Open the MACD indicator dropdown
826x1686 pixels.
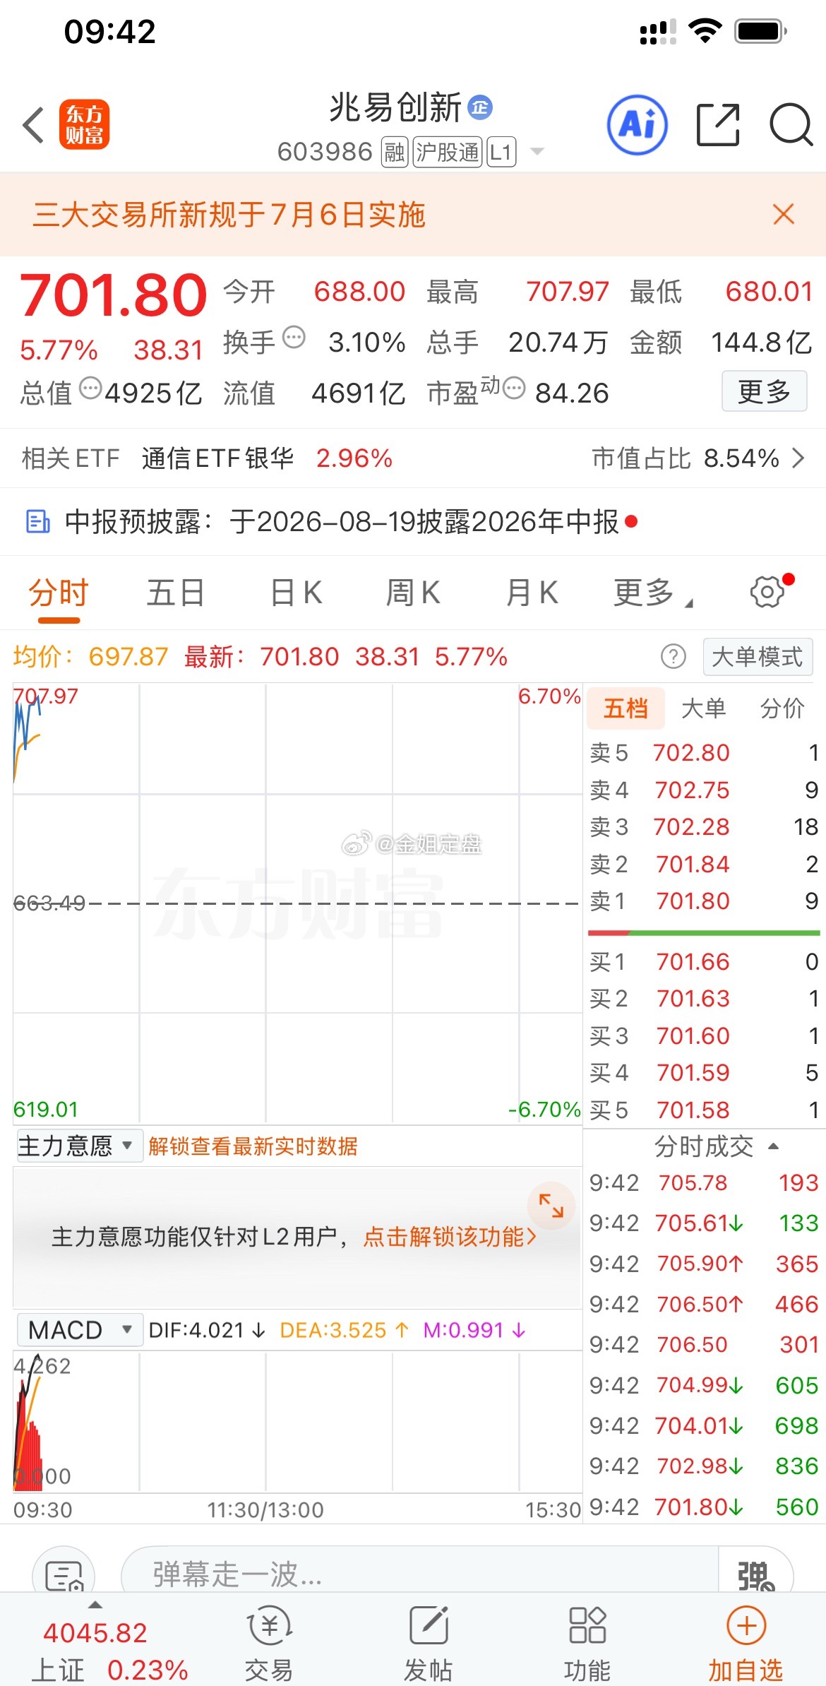coord(78,1330)
